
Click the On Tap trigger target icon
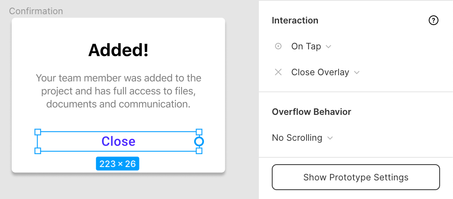point(278,46)
